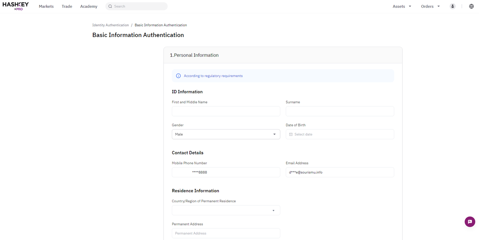Image resolution: width=479 pixels, height=240 pixels.
Task: Click the HashKey Pro logo
Action: pyautogui.click(x=16, y=6)
